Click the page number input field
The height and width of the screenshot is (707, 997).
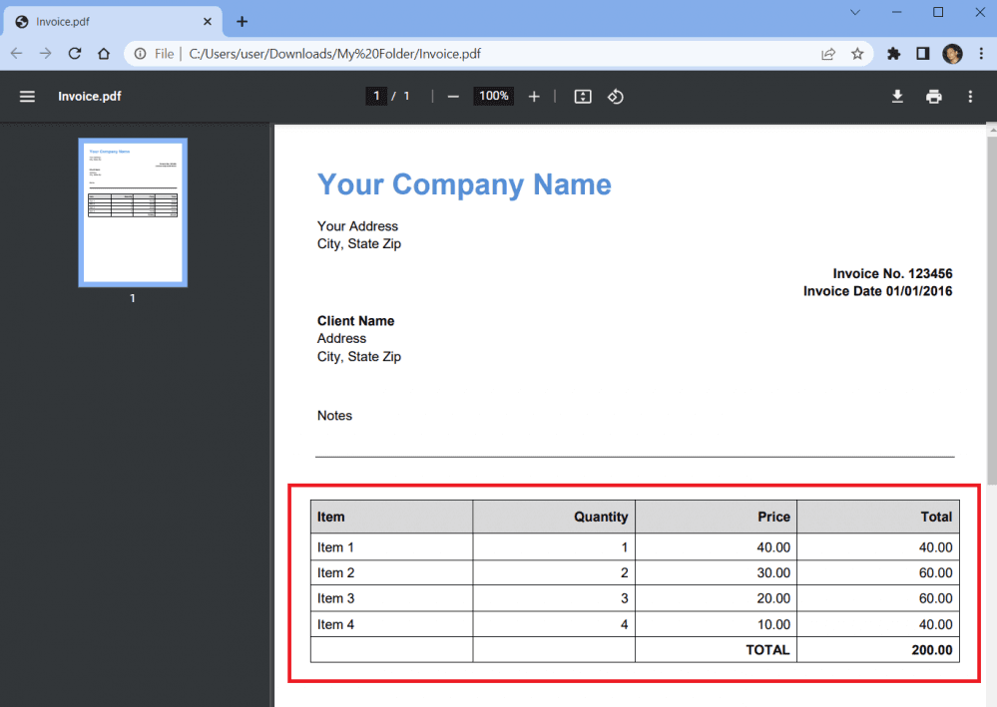click(x=376, y=97)
